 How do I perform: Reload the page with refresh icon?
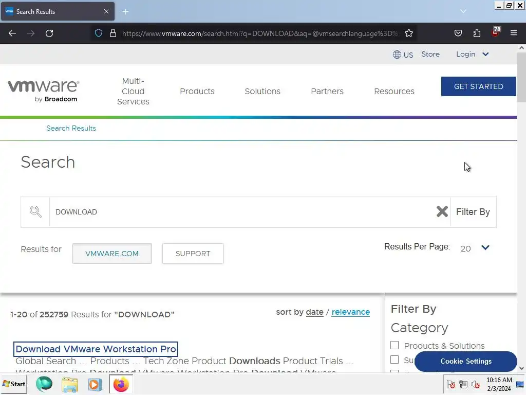[49, 33]
